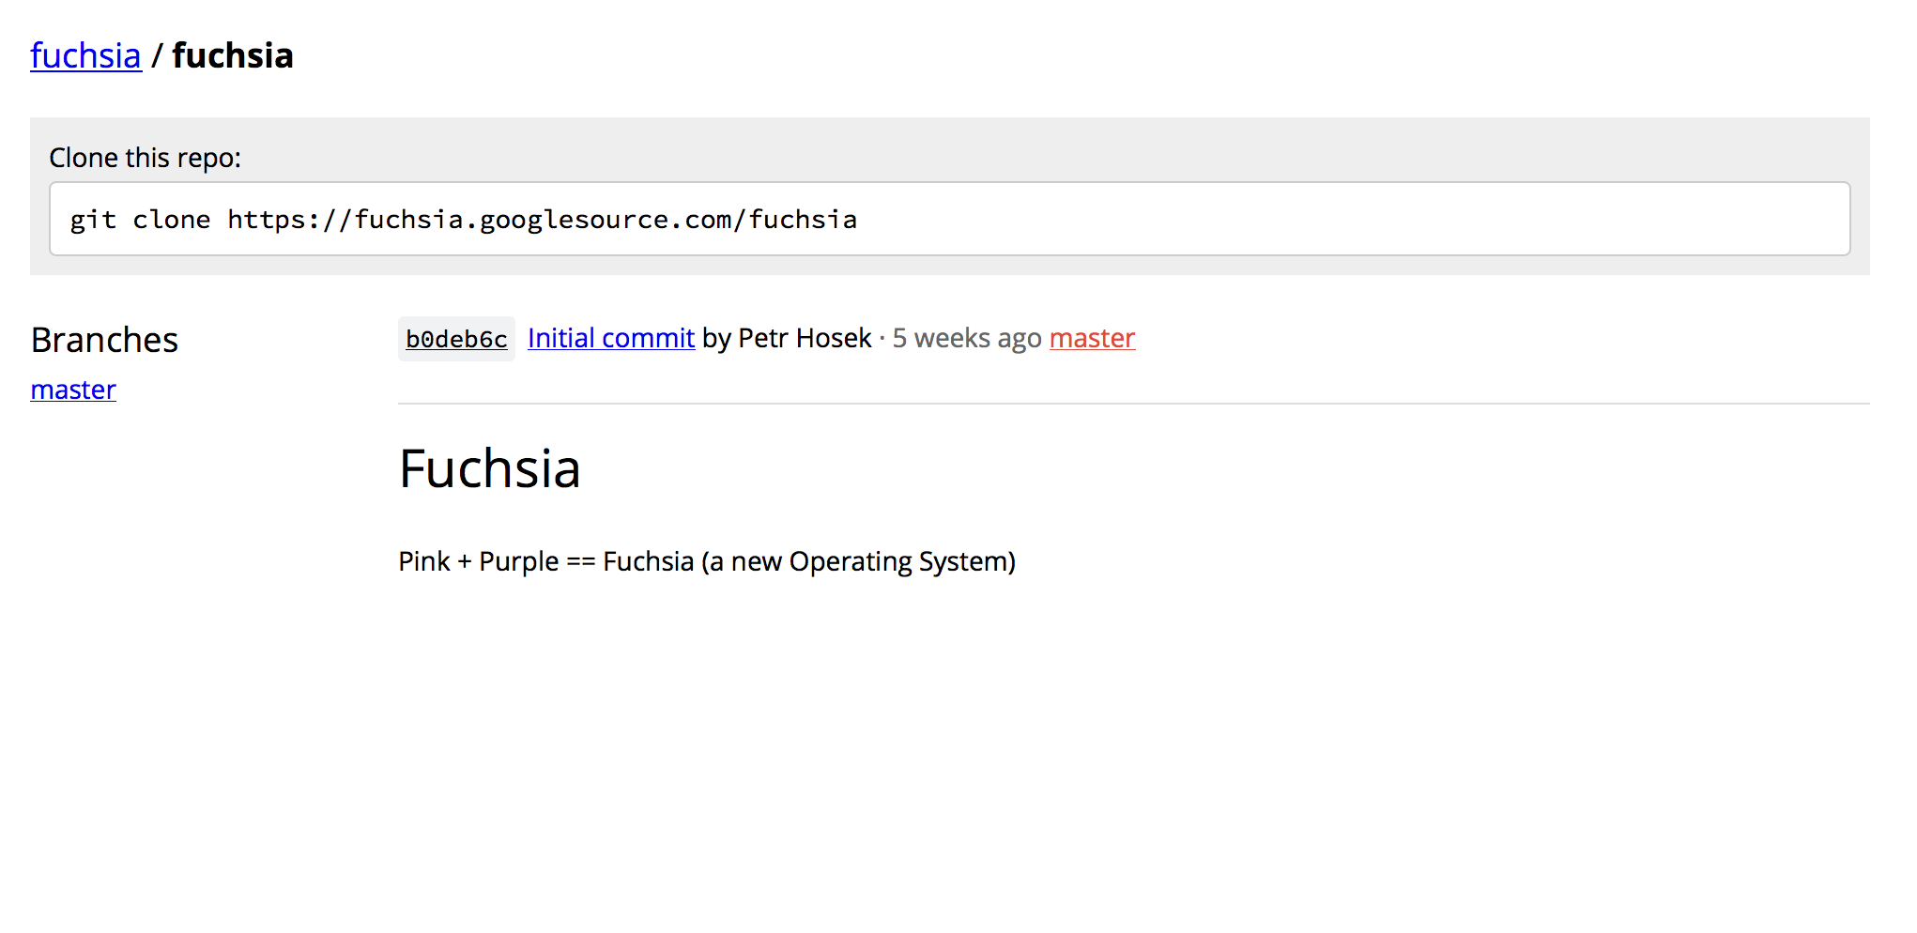This screenshot has width=1917, height=933.
Task: Click the slash separator in the breadcrumb
Action: point(157,56)
